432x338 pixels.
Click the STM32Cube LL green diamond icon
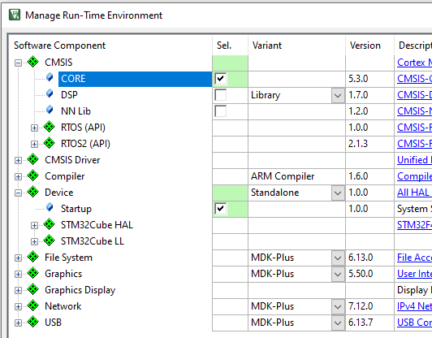(50, 240)
